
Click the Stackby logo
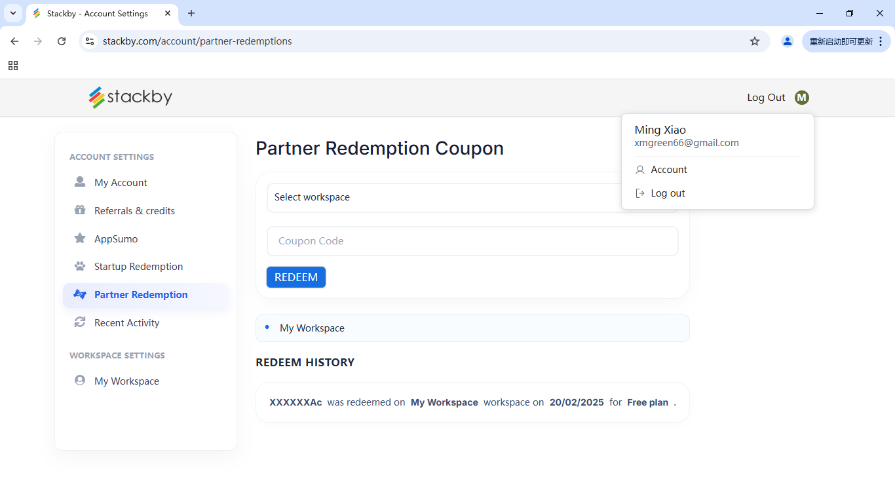coord(131,98)
